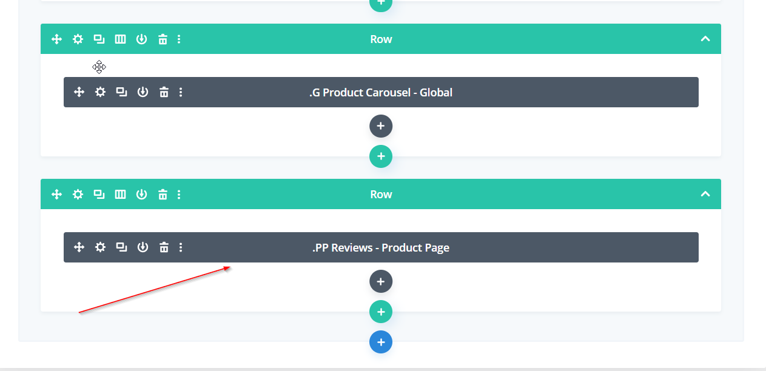Collapse the row containing .PP Reviews
This screenshot has height=371, width=766.
(705, 195)
